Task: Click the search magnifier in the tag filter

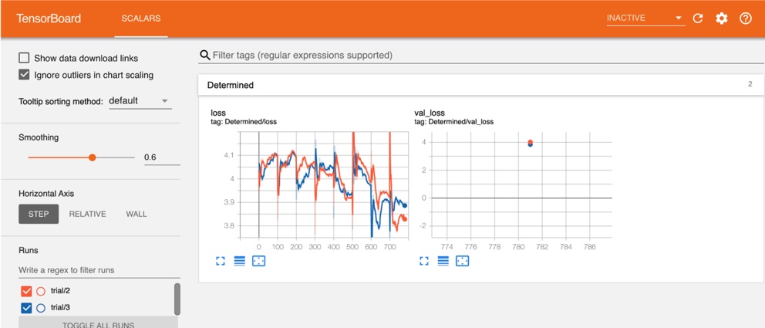Action: 205,55
